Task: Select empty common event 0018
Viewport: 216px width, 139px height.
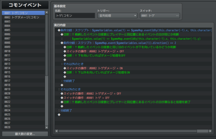Action: pos(23,85)
